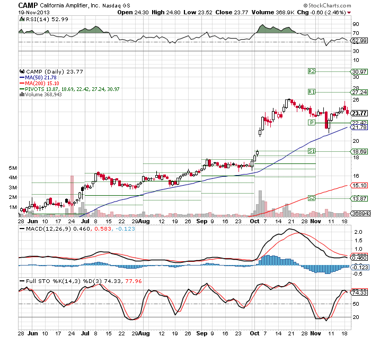This screenshot has height=338, width=371.
Task: Click the 30.97 price tag
Action: click(x=359, y=71)
